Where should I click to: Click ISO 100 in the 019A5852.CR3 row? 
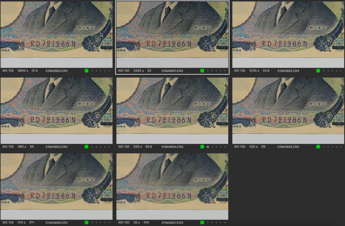240,71
